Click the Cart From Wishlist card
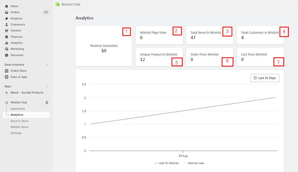The width and height of the screenshot is (298, 172). [x=260, y=57]
